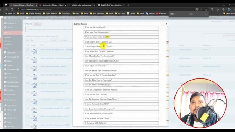Reload the current page
Viewport: 235px width, 132px height.
point(12,10)
